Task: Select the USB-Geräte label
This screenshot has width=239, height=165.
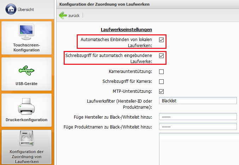Action: tap(27, 84)
